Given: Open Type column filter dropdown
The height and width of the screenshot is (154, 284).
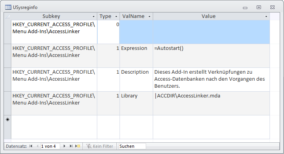Looking at the screenshot, I should click(x=116, y=17).
